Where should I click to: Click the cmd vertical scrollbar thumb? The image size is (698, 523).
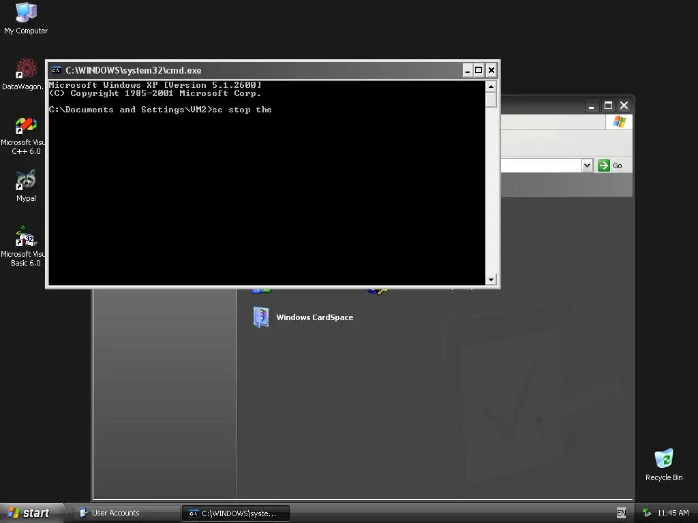[x=491, y=99]
